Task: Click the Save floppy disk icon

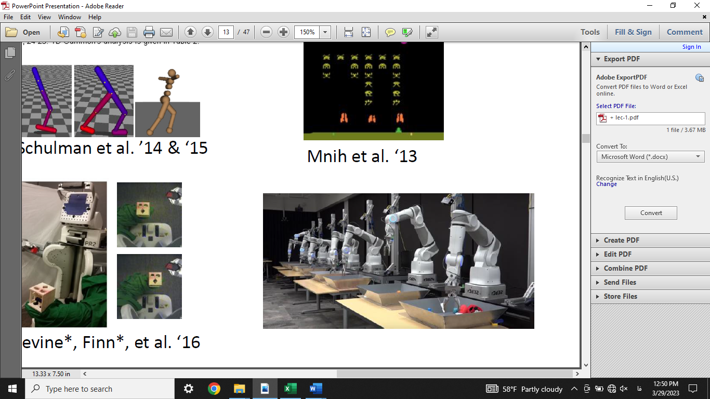Action: (x=132, y=32)
